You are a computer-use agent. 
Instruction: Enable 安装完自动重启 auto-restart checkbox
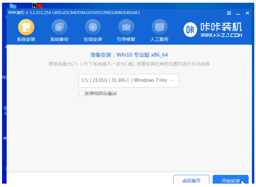click(x=81, y=93)
